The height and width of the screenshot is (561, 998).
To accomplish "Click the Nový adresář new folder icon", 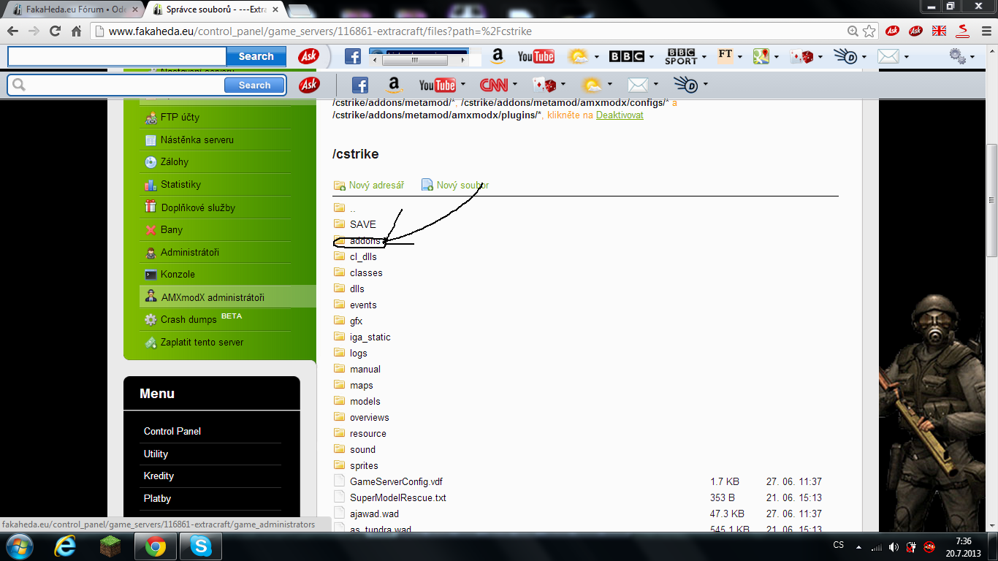I will coord(340,186).
